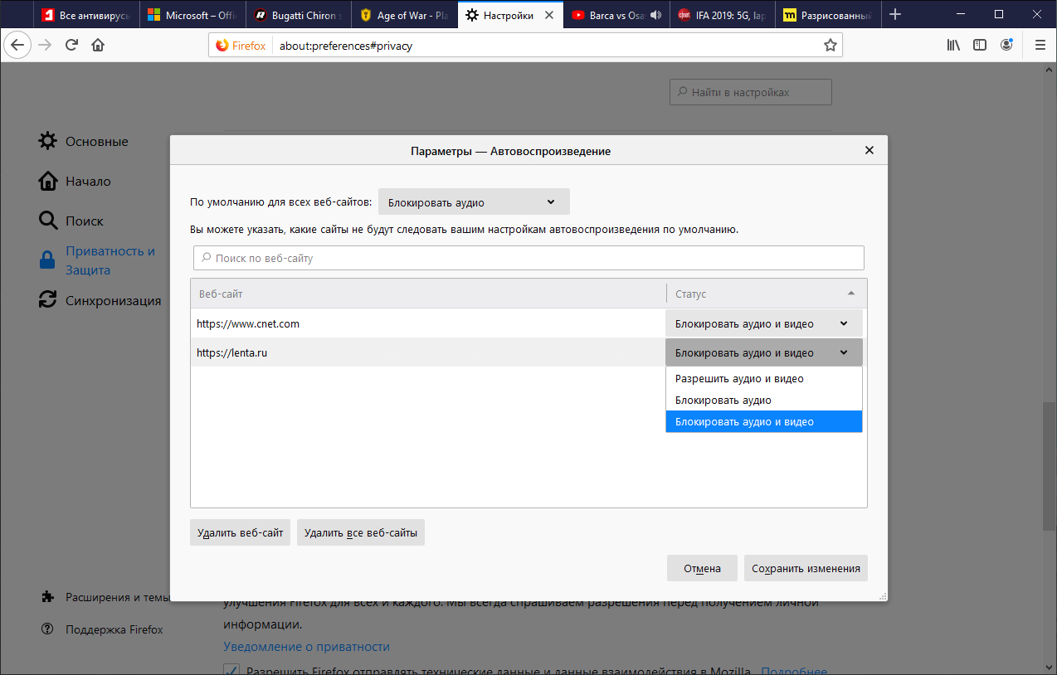
Task: Switch to the Bugatti Chiron tab
Action: click(299, 15)
